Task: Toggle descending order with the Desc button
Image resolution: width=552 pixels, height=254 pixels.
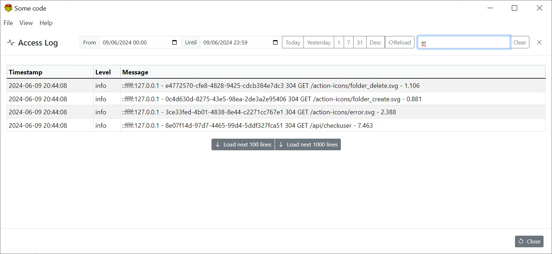Action: point(375,42)
